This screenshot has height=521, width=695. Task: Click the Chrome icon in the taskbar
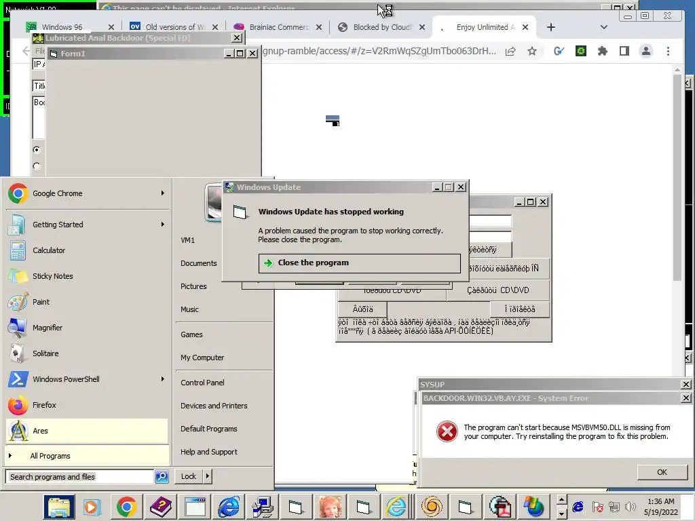pyautogui.click(x=126, y=507)
